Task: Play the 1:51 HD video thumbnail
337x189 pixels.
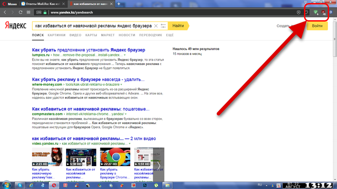Action: coord(143,157)
